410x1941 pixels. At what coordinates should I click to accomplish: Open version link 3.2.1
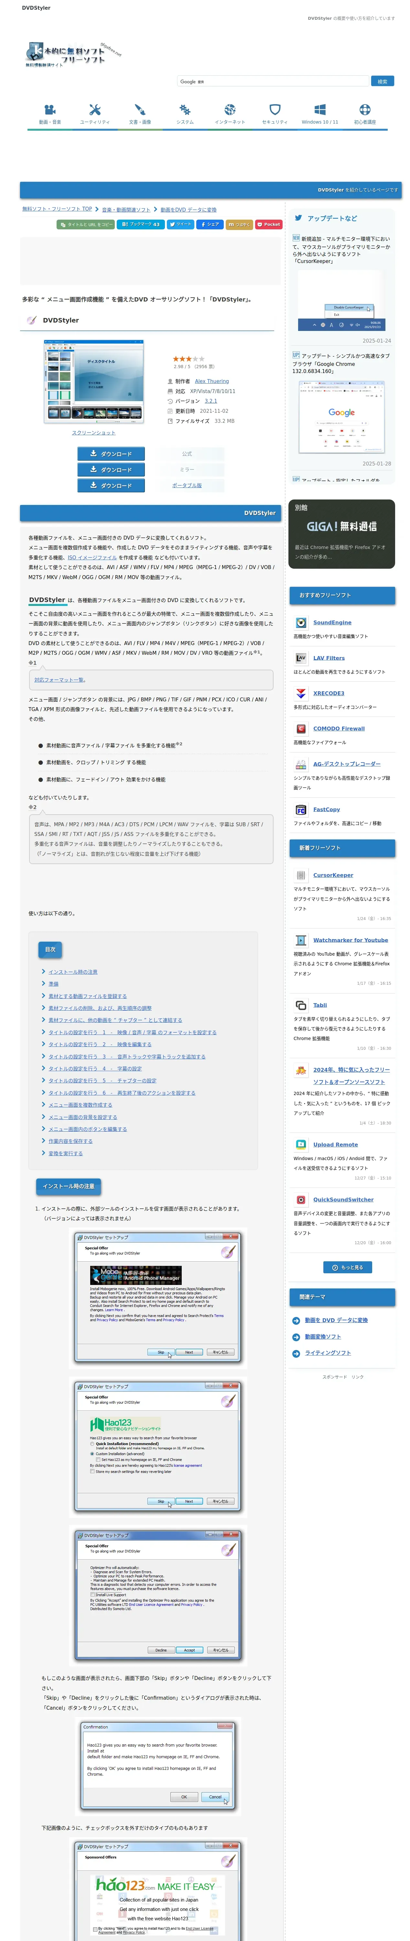tap(211, 401)
